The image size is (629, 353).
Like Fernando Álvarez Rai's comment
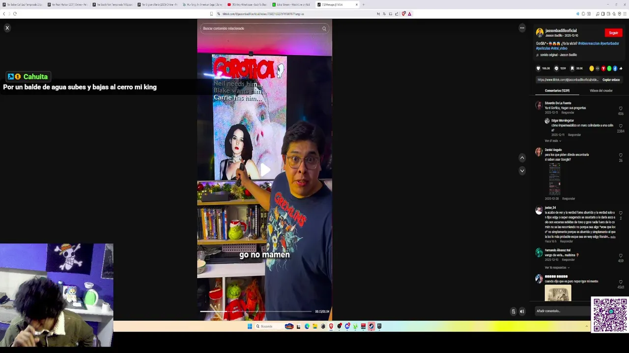click(621, 256)
